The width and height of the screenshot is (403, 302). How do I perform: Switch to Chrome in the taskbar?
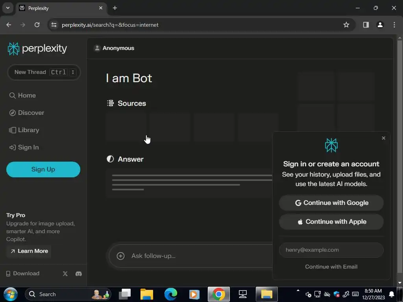[219, 294]
